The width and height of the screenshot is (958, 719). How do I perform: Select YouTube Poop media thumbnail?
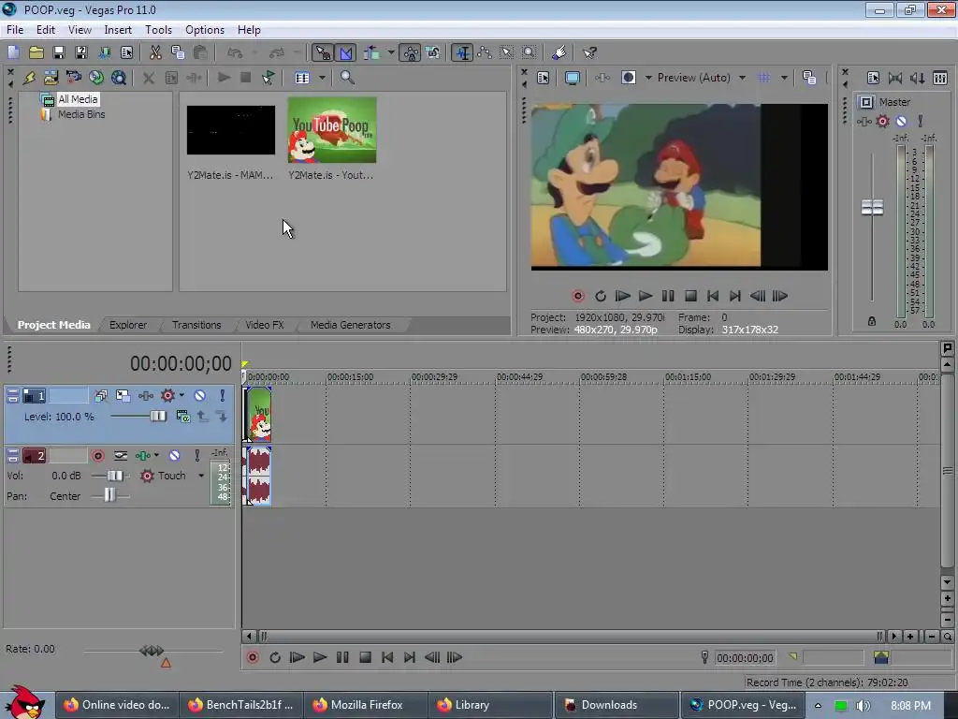332,129
